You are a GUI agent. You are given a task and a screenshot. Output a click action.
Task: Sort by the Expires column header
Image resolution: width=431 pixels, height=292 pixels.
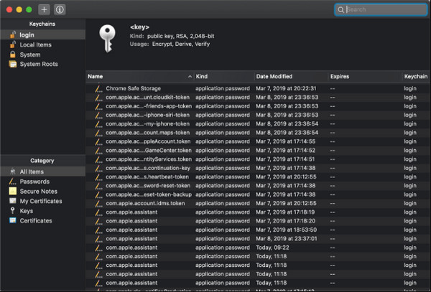pyautogui.click(x=363, y=75)
